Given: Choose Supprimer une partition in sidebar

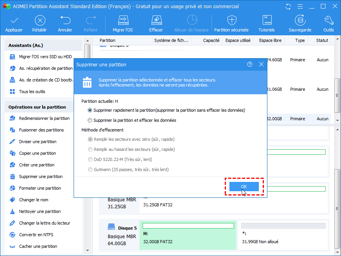Looking at the screenshot, I should coord(36,176).
